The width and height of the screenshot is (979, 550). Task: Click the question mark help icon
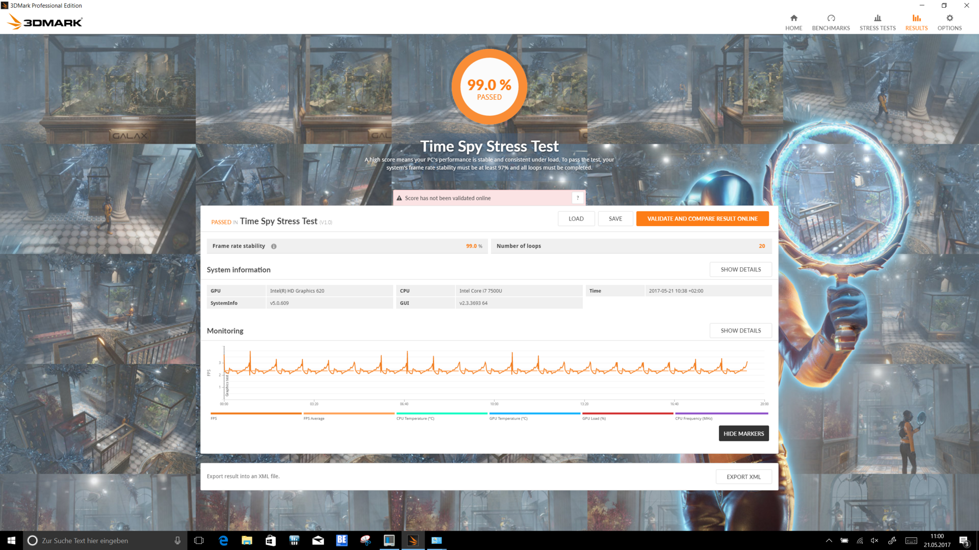[578, 198]
